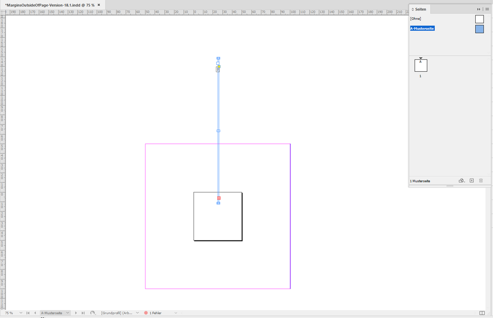Toggle split layout view icon
493x318 pixels.
(482, 313)
